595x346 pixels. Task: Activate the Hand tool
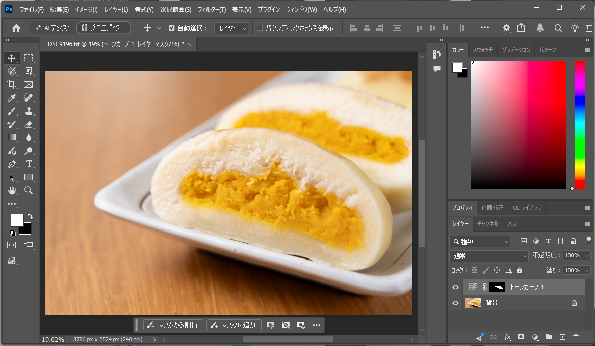click(12, 190)
